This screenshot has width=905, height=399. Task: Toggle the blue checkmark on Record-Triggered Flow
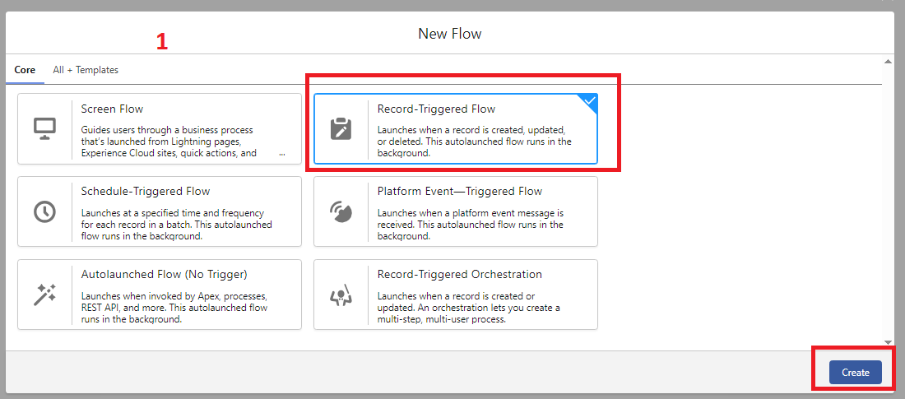589,102
